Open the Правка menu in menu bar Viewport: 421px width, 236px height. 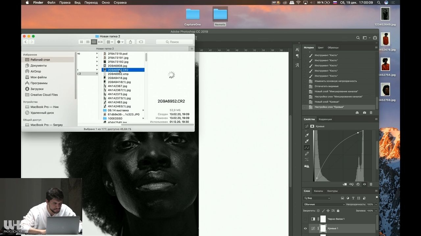65,3
